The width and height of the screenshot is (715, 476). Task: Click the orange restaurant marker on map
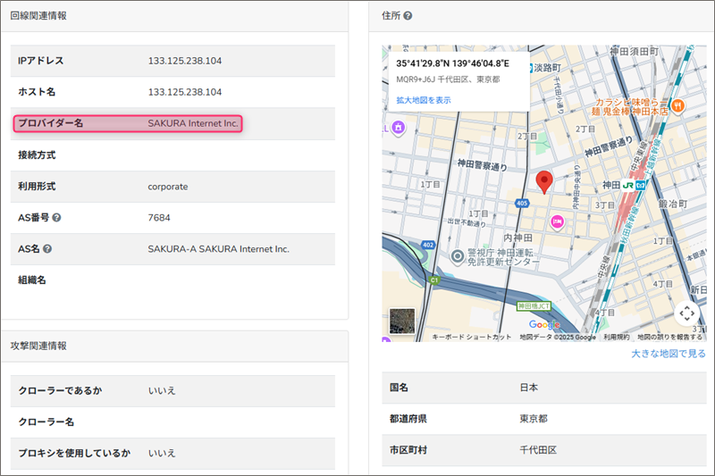[677, 105]
